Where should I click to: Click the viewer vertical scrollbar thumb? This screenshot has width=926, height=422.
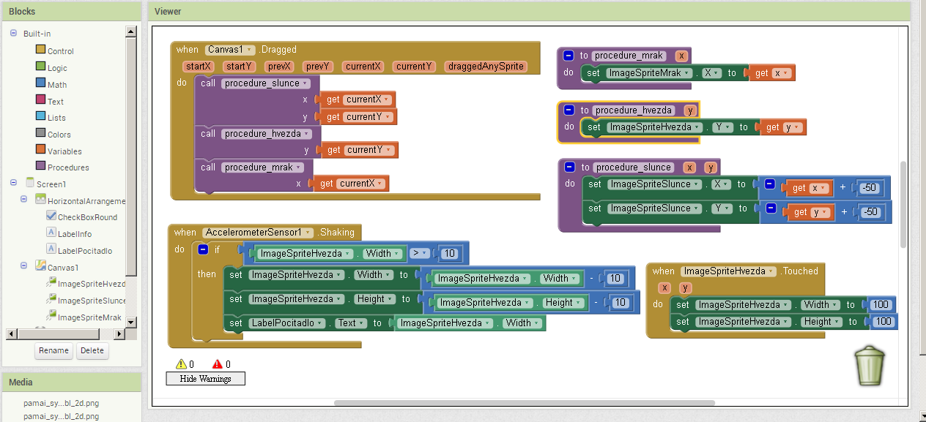(x=903, y=206)
